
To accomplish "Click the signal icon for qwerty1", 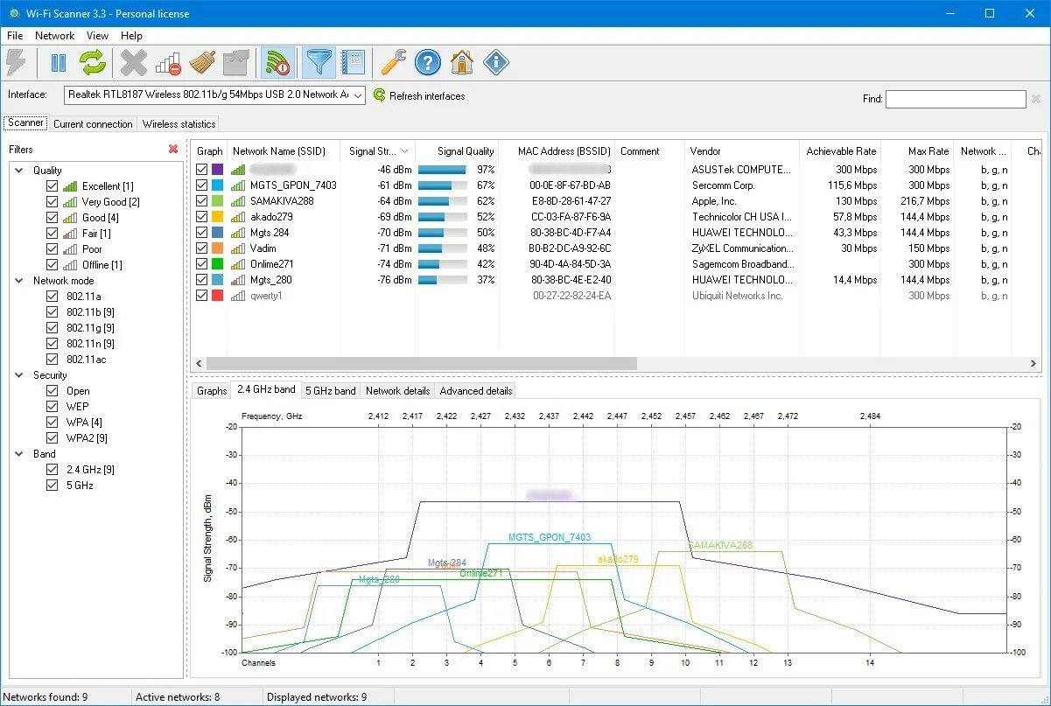I will point(238,296).
